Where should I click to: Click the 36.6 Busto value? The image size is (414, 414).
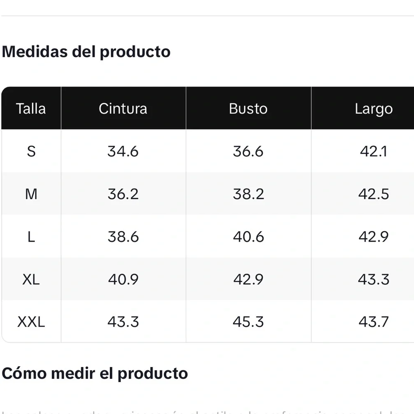[x=248, y=152]
